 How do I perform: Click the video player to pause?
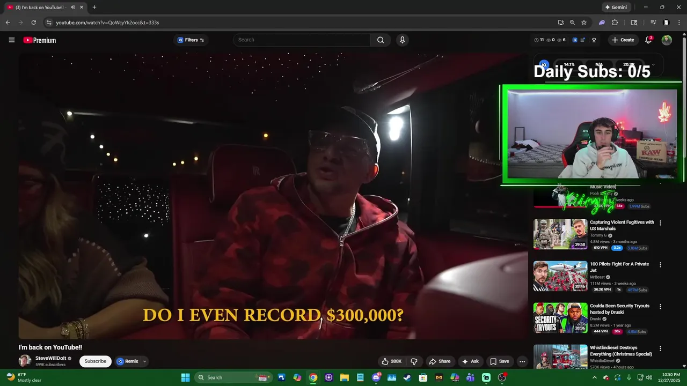[273, 196]
